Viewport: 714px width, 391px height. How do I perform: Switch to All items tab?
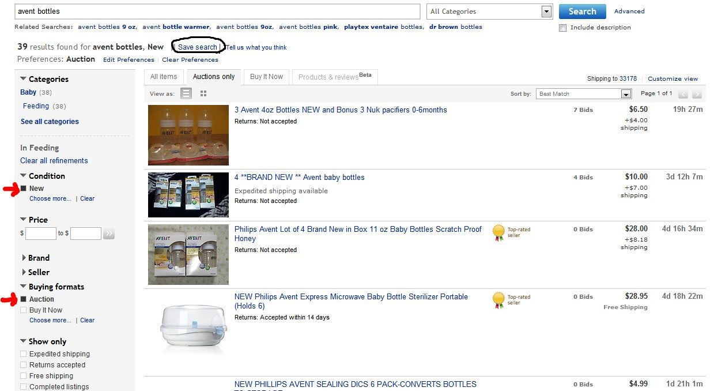[164, 77]
